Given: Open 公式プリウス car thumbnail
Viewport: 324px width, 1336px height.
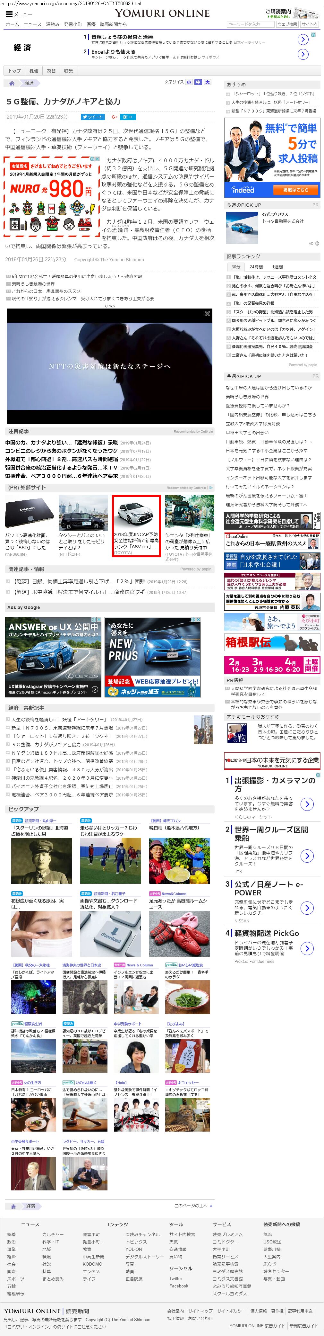Looking at the screenshot, I should [242, 228].
